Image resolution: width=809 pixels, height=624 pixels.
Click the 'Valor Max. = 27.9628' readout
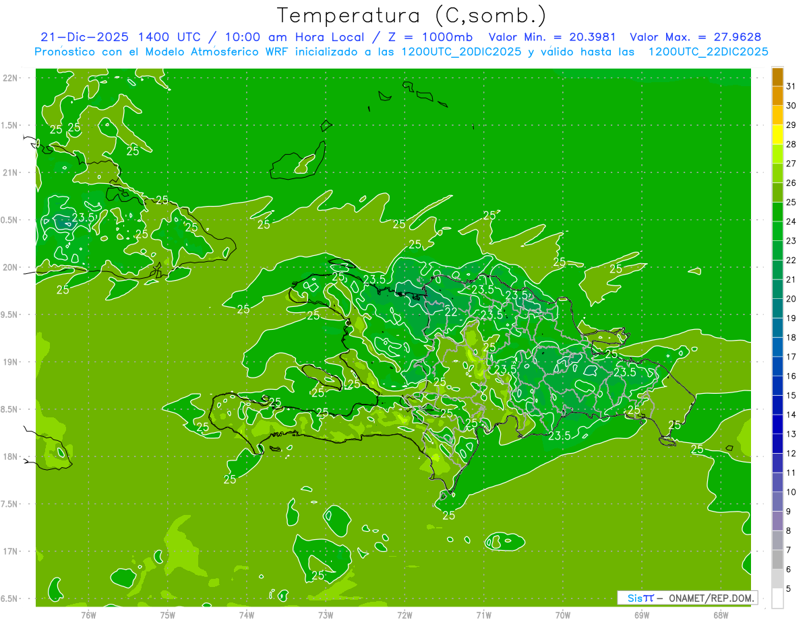click(x=695, y=37)
